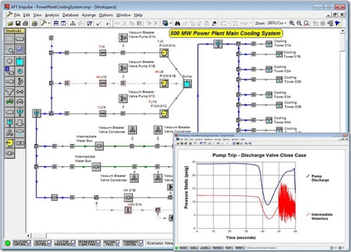351x252 pixels.
Task: Open the Edit menu
Action: pyautogui.click(x=26, y=15)
